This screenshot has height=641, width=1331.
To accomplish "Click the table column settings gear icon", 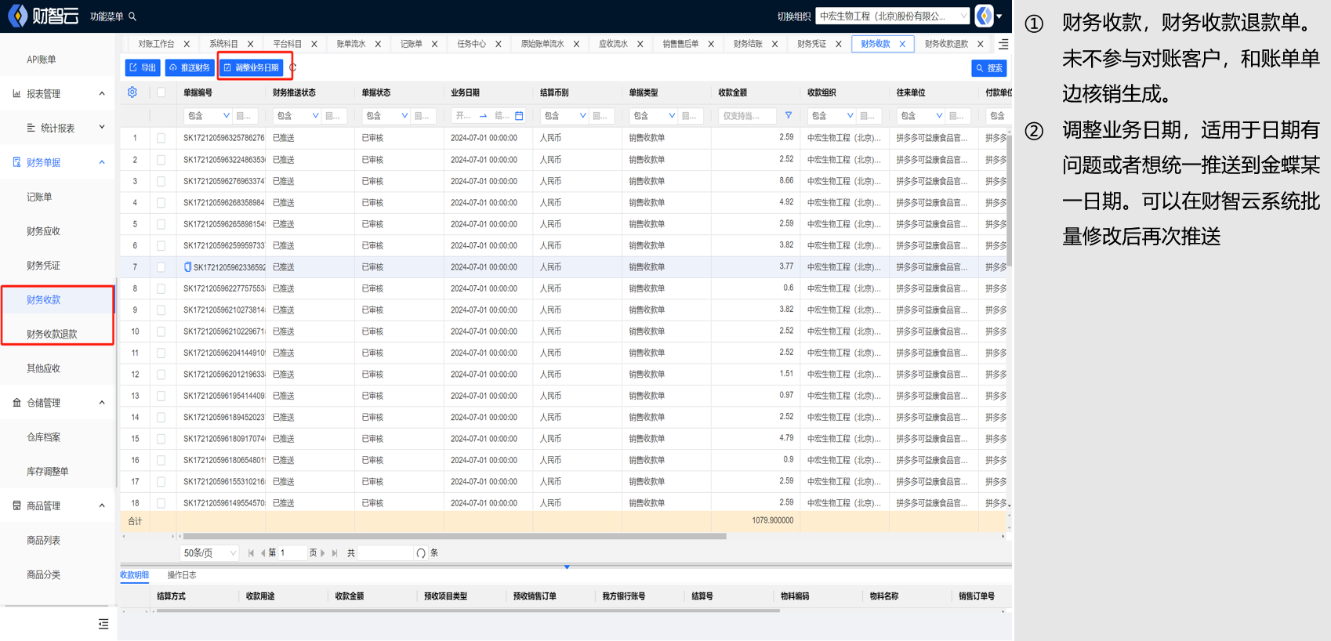I will (x=132, y=92).
